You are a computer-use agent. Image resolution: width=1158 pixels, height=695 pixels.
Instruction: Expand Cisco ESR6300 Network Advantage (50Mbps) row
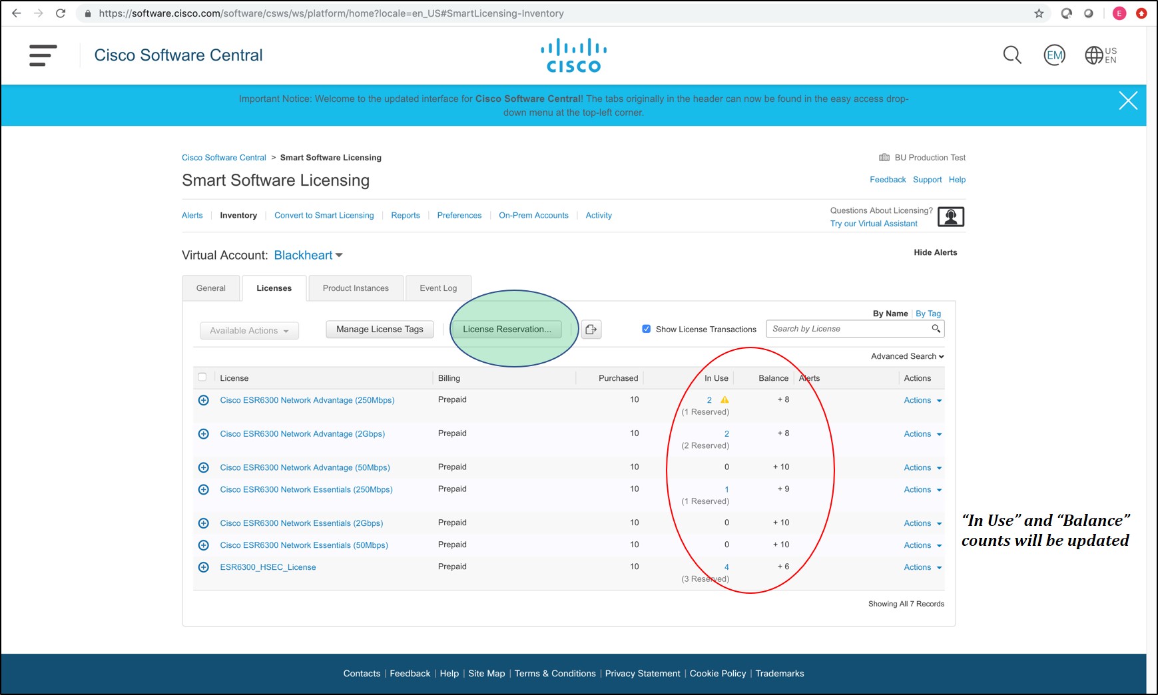204,467
